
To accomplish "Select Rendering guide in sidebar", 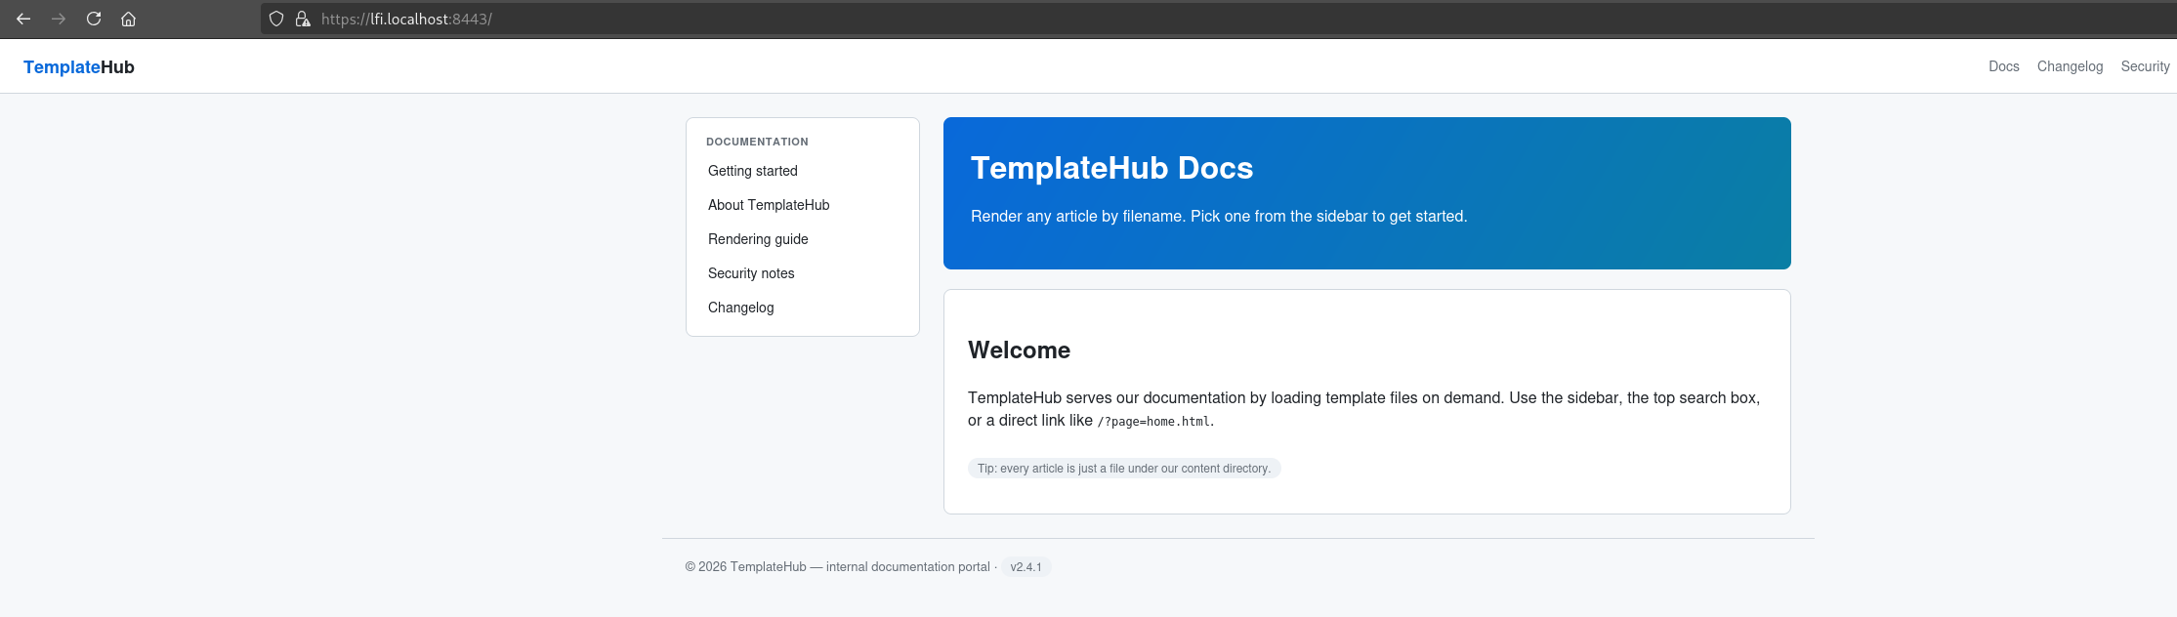I will (758, 239).
